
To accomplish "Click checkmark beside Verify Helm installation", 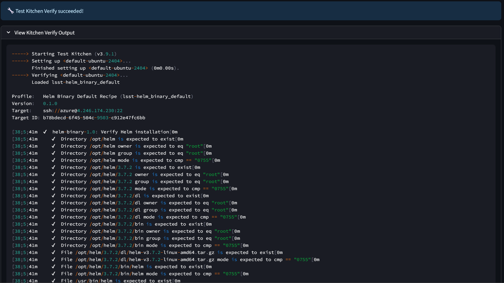I will (45, 132).
